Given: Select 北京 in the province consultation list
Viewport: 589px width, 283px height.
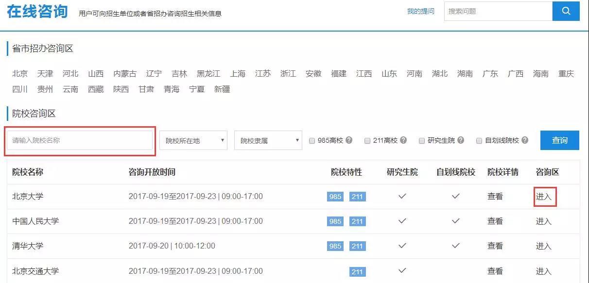Looking at the screenshot, I should pos(20,74).
